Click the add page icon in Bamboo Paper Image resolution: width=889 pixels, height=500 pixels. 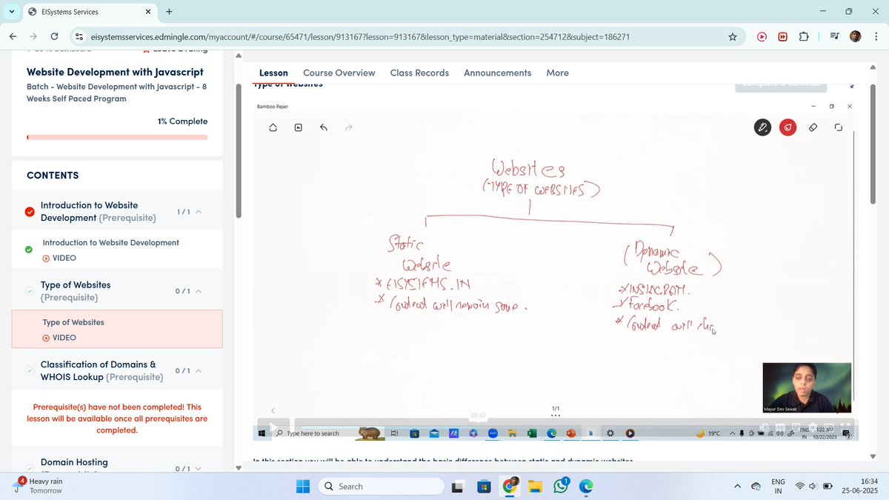(298, 127)
